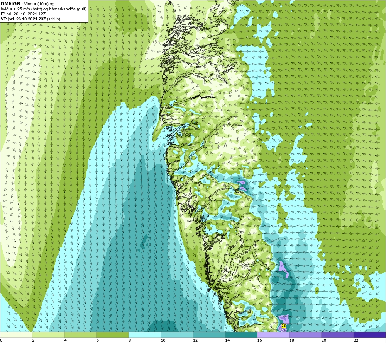Select the 6–8 m/s olive green swatch
The height and width of the screenshot is (343, 386).
tap(112, 334)
